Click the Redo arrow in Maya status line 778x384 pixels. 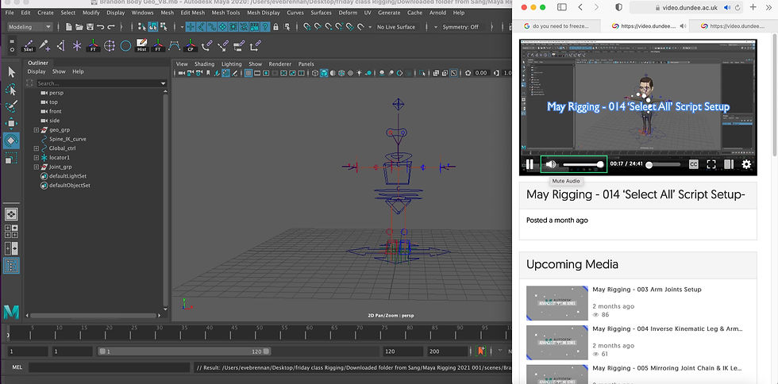click(111, 27)
